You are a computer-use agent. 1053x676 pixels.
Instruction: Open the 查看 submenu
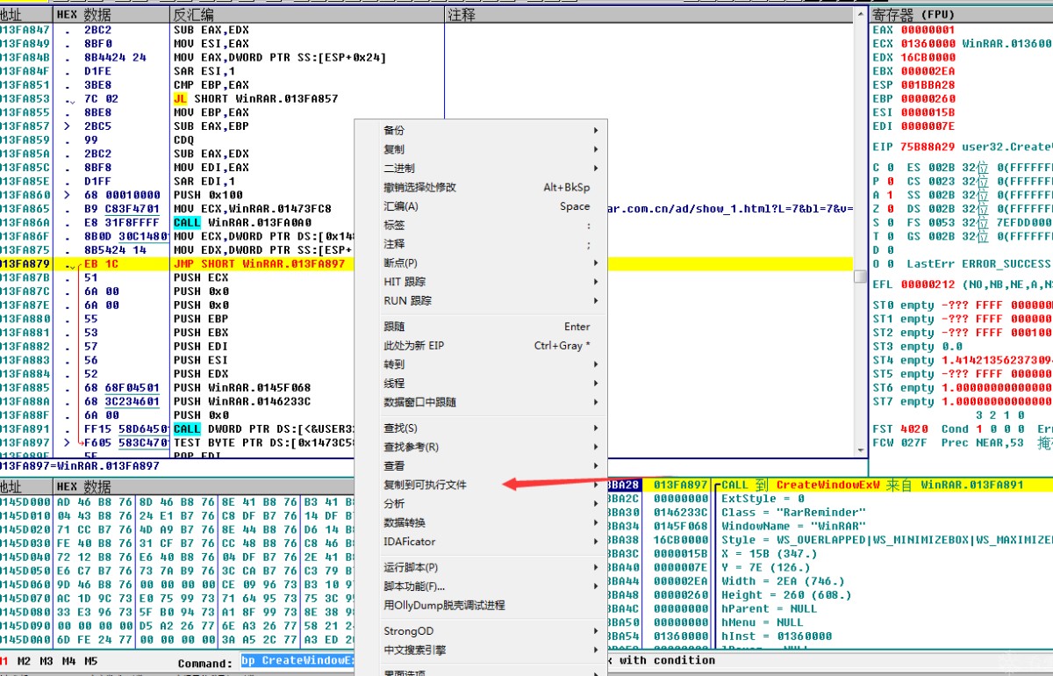[x=481, y=466]
